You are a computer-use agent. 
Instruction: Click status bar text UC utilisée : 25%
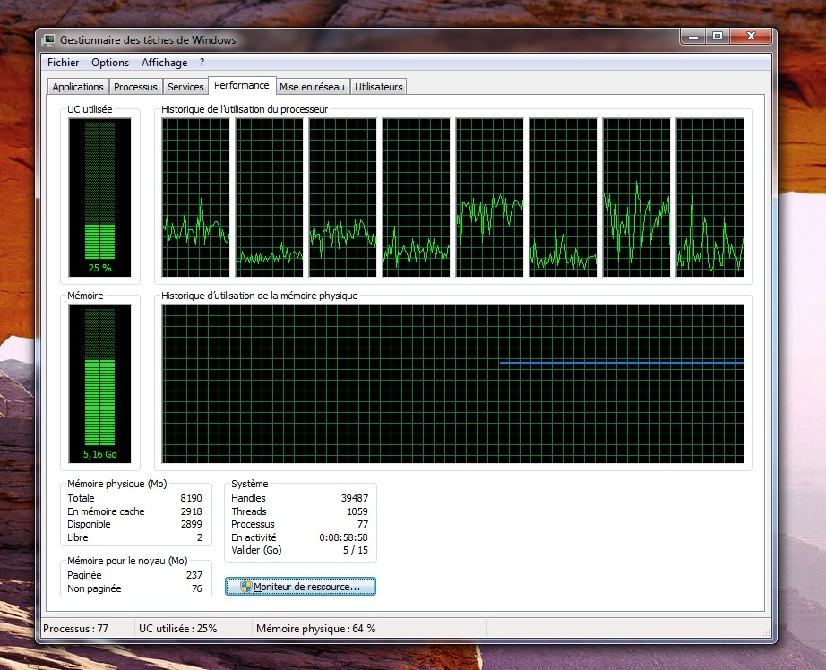(x=178, y=629)
